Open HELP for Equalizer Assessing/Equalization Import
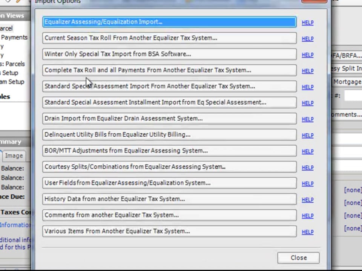The width and height of the screenshot is (362, 271). (308, 23)
